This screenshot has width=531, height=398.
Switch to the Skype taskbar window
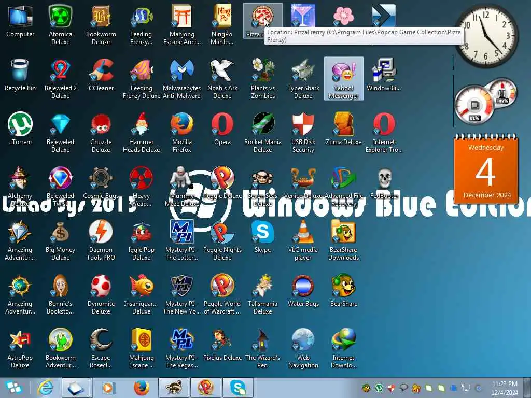tap(239, 388)
